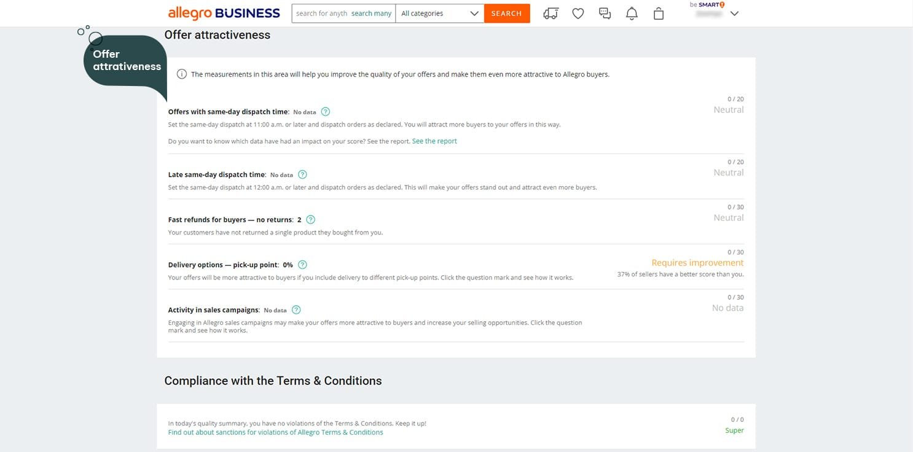
Task: Click the info icon above the measurements text
Action: (181, 74)
